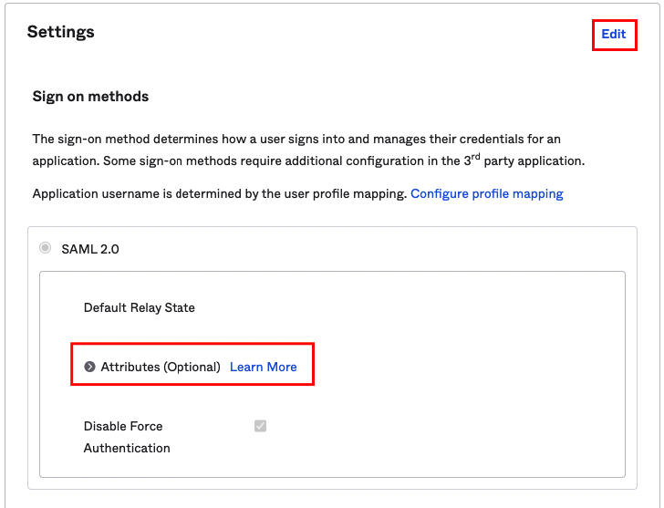Click the Attributes (Optional) label text

tap(161, 367)
